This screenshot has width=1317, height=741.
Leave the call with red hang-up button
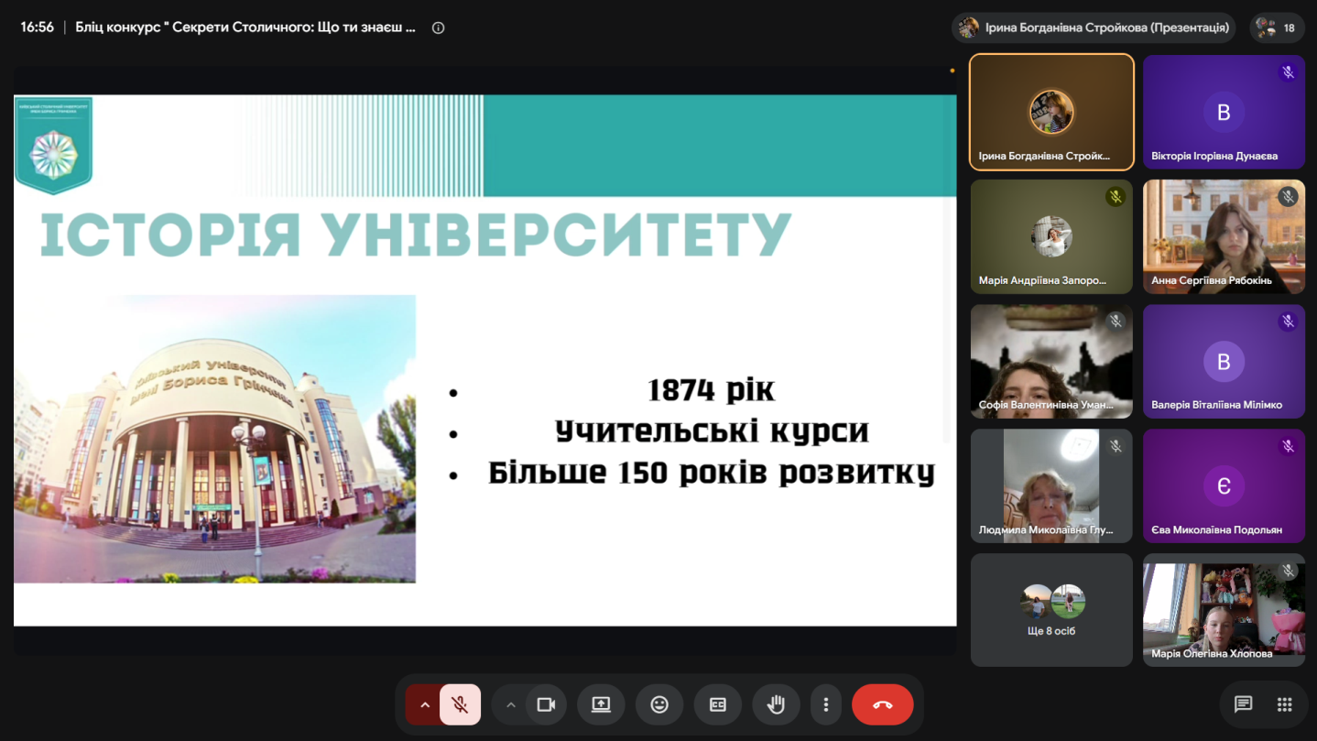pos(883,704)
